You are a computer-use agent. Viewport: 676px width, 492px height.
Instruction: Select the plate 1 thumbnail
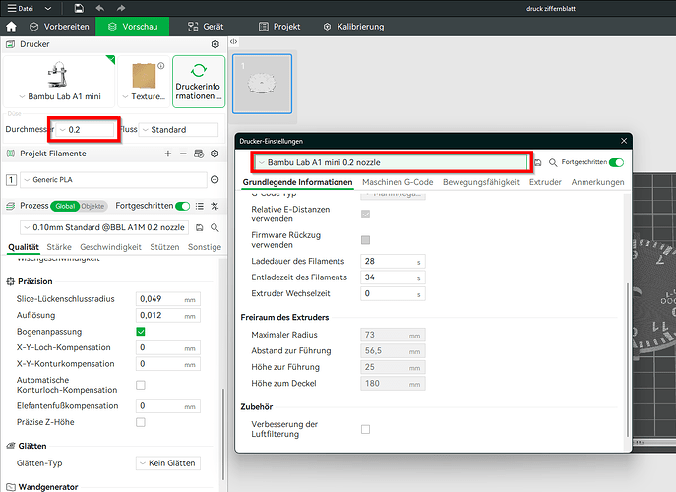(x=262, y=84)
